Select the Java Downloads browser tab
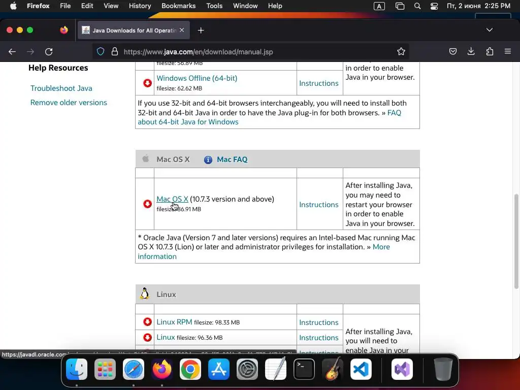520x390 pixels. pyautogui.click(x=134, y=30)
